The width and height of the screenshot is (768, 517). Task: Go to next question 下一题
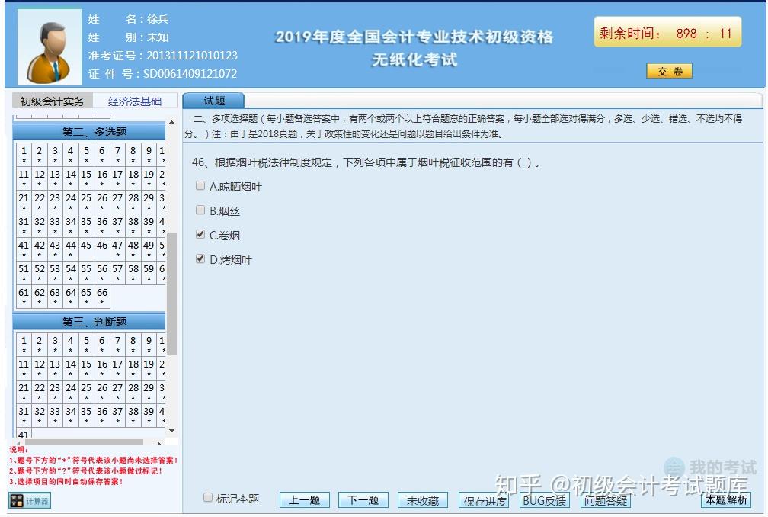(363, 500)
